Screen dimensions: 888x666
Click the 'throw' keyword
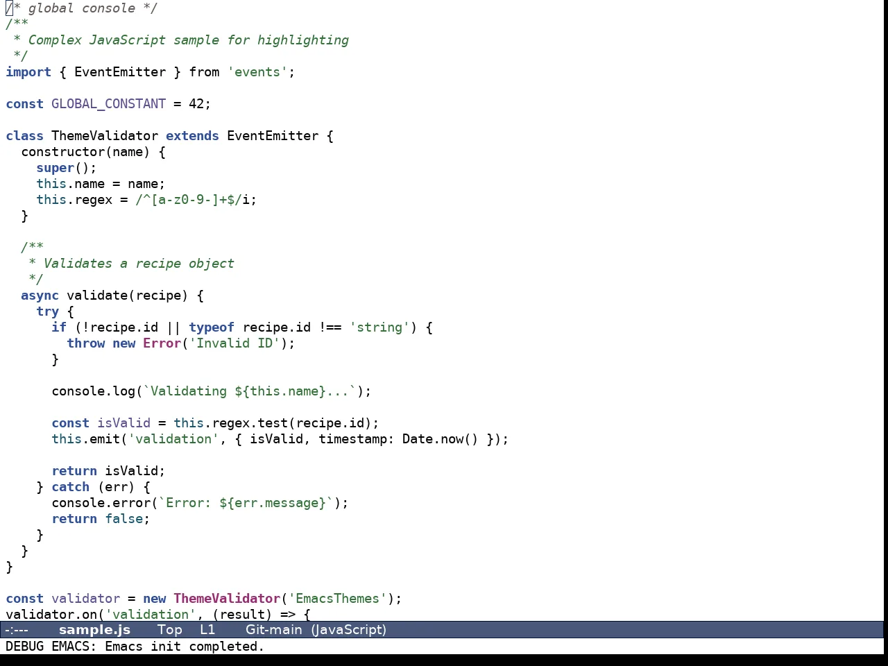85,343
